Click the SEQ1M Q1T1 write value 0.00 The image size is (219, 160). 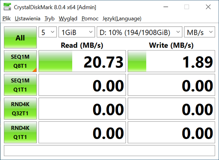171,85
